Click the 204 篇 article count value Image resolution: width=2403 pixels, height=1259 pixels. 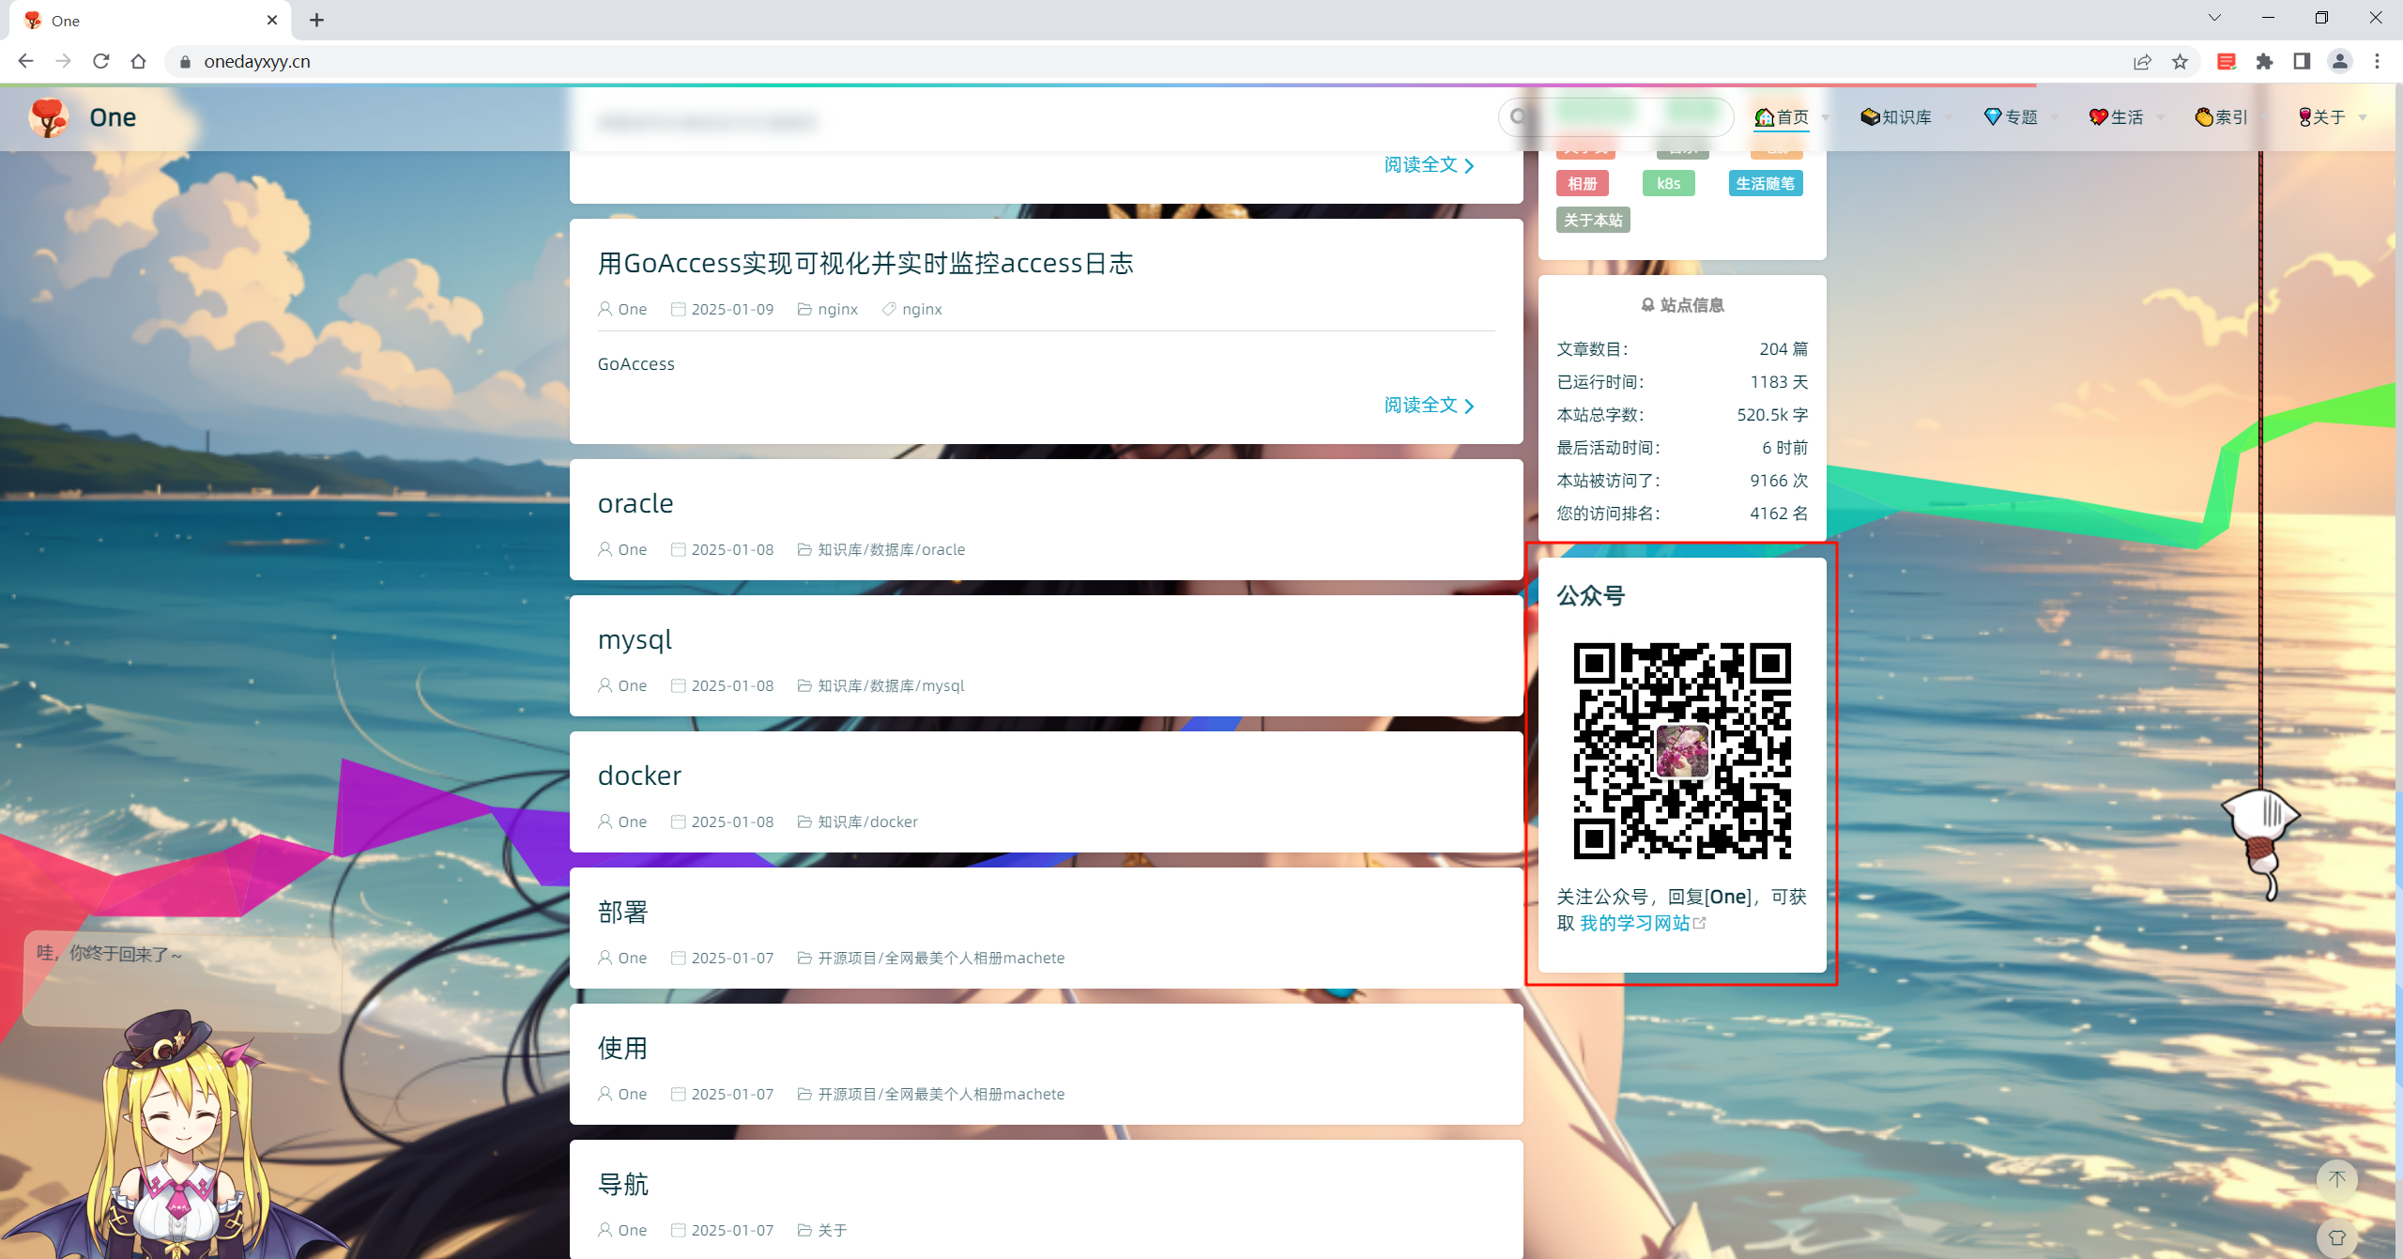(x=1783, y=348)
